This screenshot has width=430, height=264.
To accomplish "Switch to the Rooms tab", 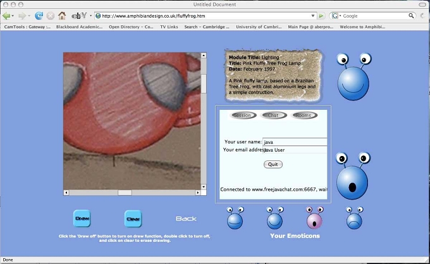I will coord(304,116).
